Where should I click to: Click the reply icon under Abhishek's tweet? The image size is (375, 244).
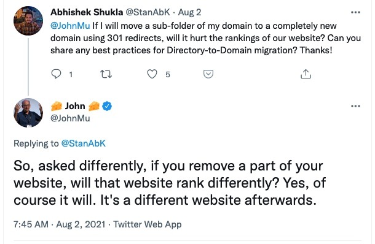click(x=57, y=74)
